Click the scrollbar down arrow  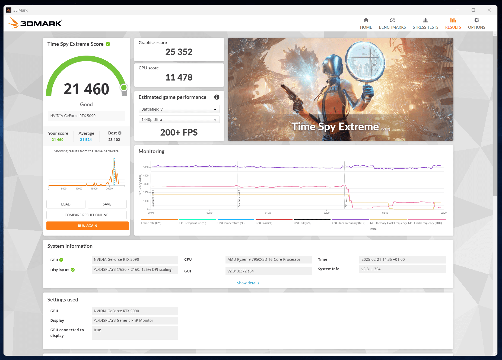[495, 353]
